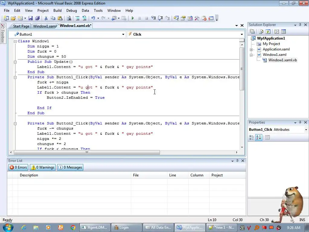
Task: Open the Click method name dropdown
Action: point(242,34)
